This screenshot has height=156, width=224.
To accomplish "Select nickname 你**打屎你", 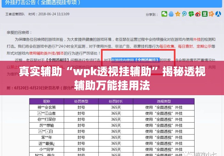I will pos(47,119).
